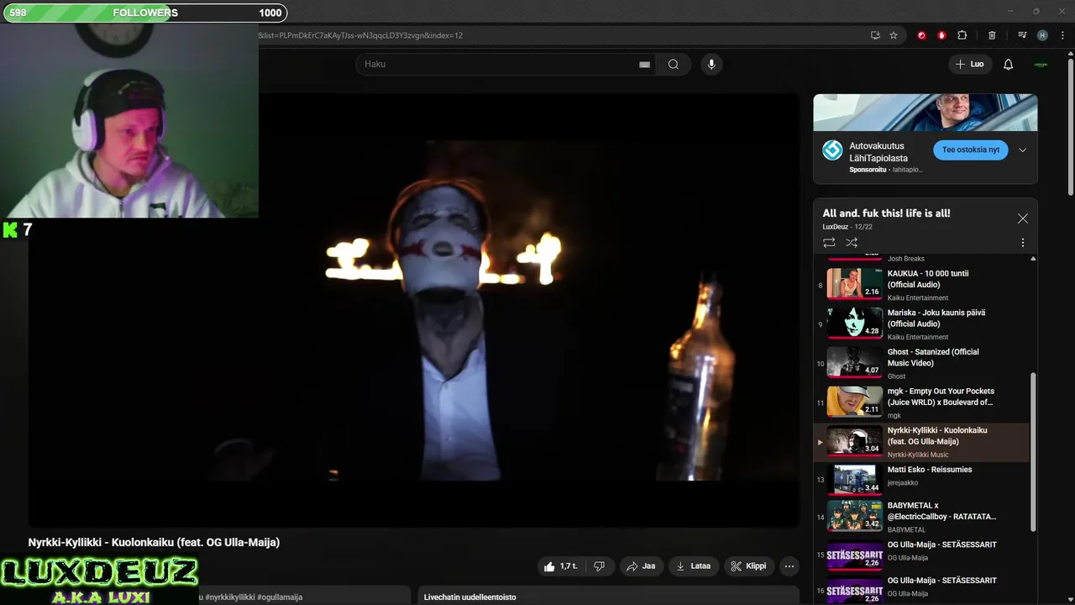Click Tee ostoksia nyt ad button

click(x=971, y=150)
